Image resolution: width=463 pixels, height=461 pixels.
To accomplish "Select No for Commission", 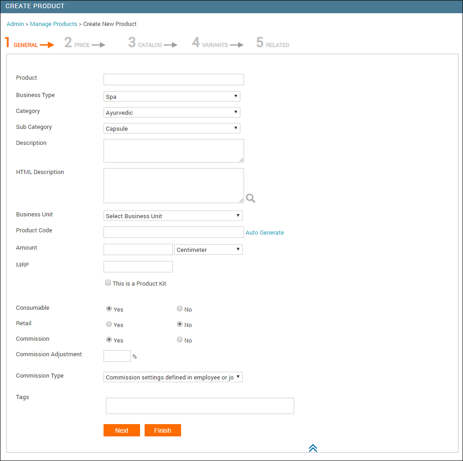I will pyautogui.click(x=180, y=340).
